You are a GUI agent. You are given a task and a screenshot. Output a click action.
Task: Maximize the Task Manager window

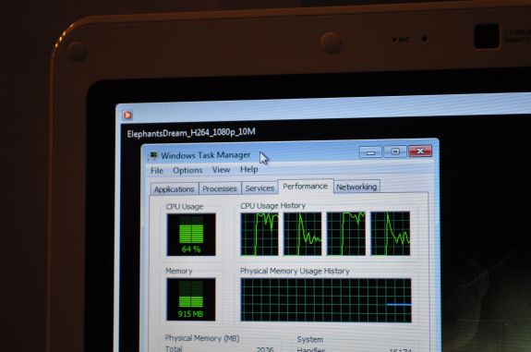pos(395,152)
